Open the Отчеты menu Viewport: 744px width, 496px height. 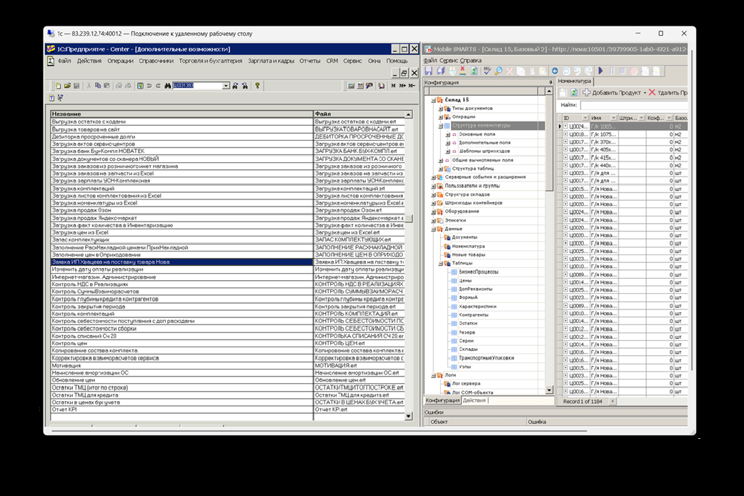coord(309,61)
